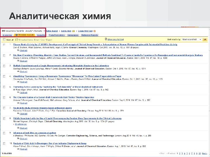Click the marked items folder icon
The width and height of the screenshot is (210, 157).
(x=17, y=40)
